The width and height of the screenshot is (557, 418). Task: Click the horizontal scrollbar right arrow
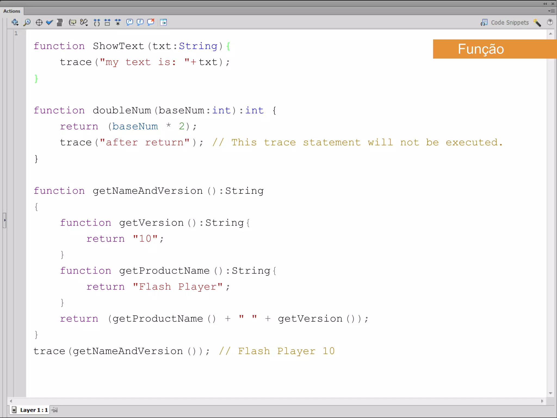click(x=542, y=401)
